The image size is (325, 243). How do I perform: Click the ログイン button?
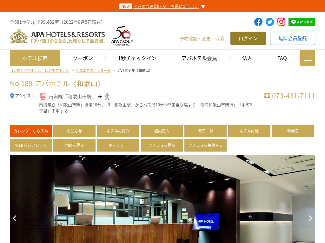248,38
